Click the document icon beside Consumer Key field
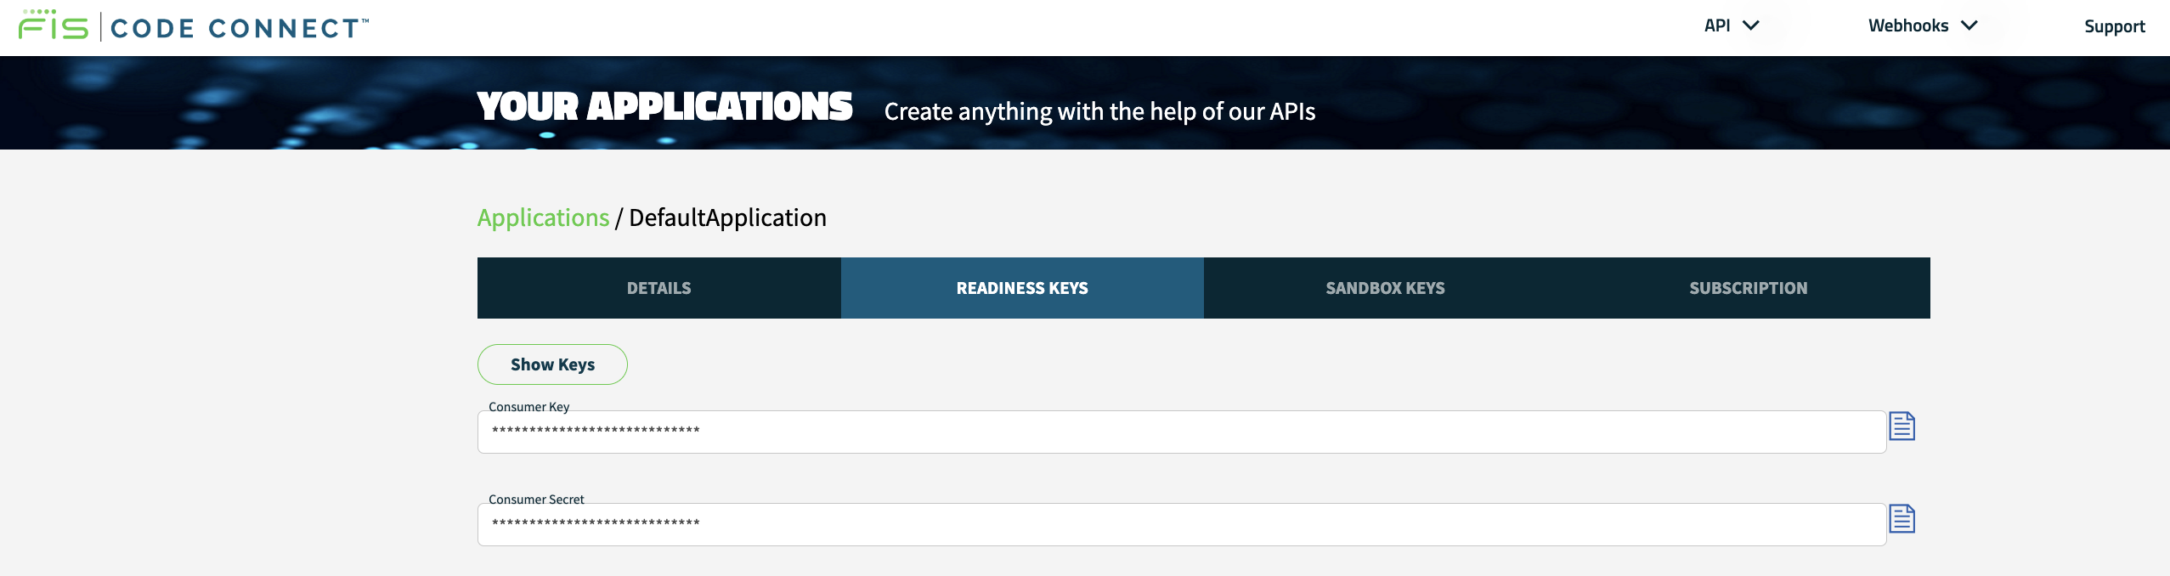The width and height of the screenshot is (2170, 576). click(x=1903, y=426)
